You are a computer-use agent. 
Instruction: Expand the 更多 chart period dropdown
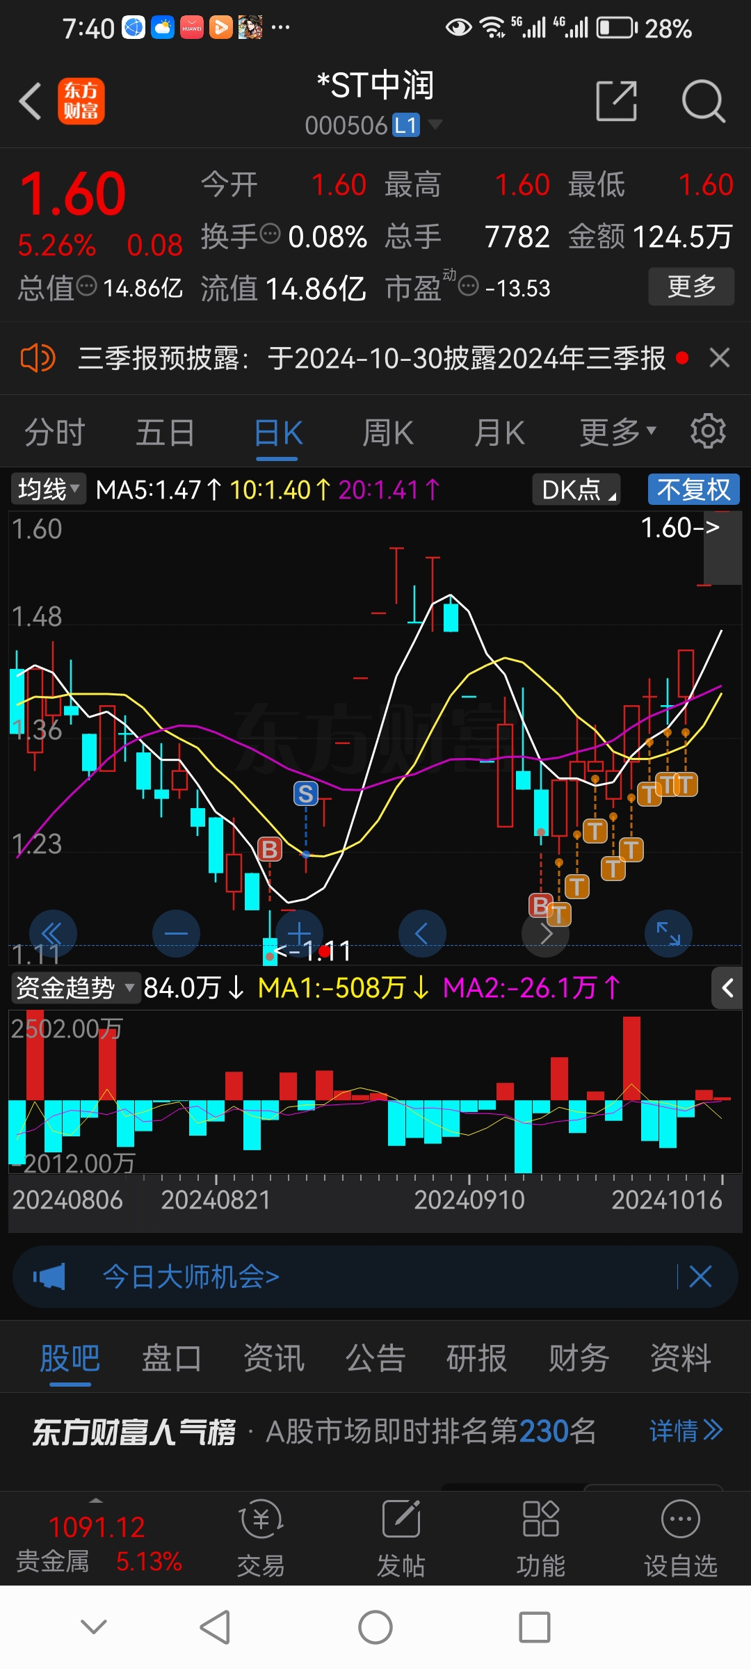point(618,433)
